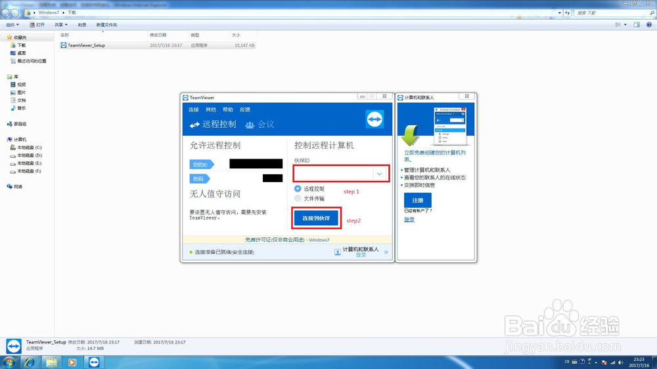Click the TeamViewer logo in blue header
Screen dimensions: 657x369
pyautogui.click(x=374, y=119)
